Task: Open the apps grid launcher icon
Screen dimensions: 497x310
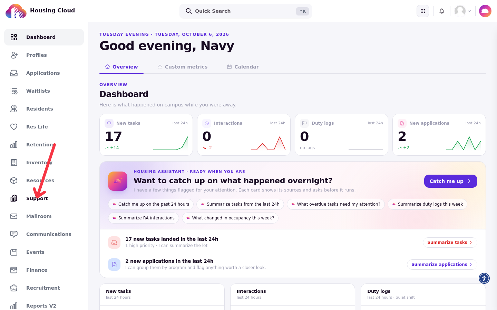Action: pos(423,11)
